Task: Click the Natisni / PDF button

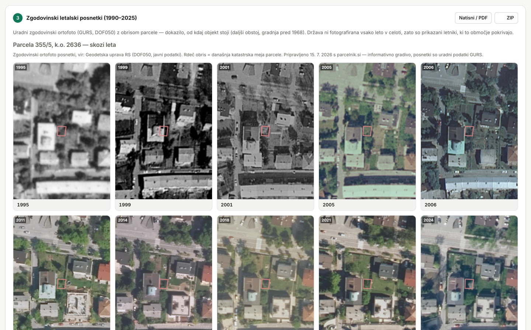Action: click(x=473, y=18)
